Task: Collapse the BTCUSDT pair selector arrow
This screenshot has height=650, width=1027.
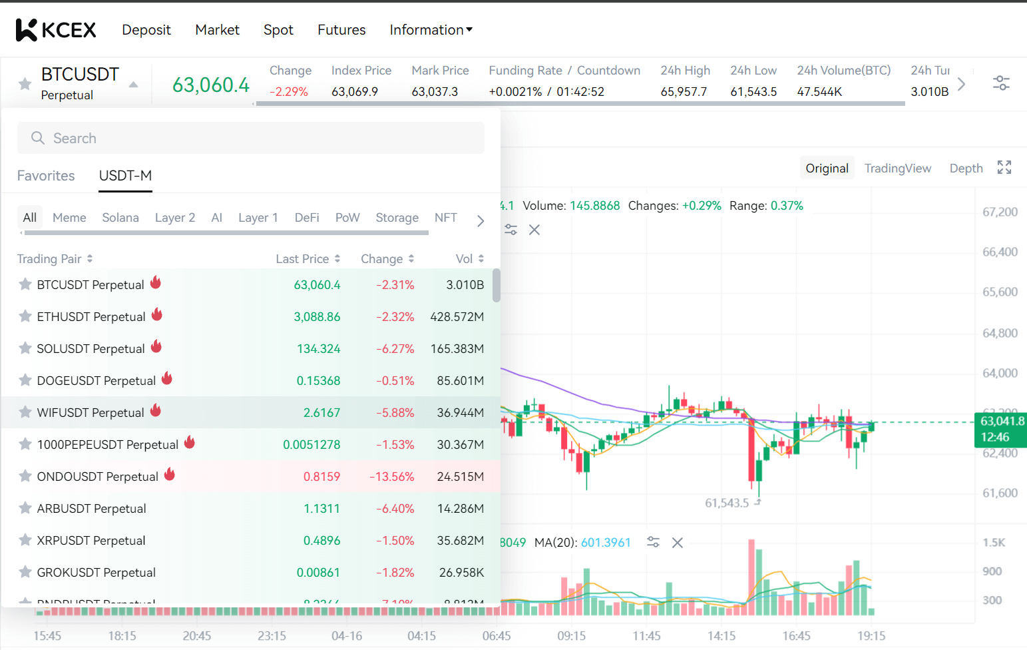Action: tap(132, 84)
